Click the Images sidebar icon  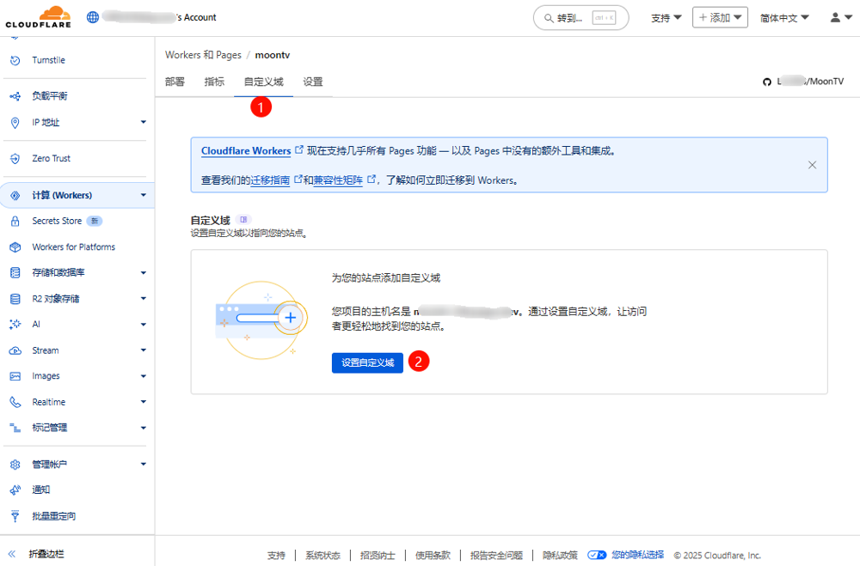pos(15,376)
